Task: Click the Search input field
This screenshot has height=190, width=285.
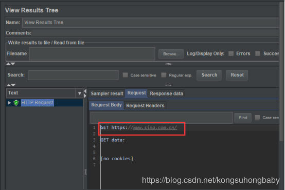Action: click(x=73, y=75)
